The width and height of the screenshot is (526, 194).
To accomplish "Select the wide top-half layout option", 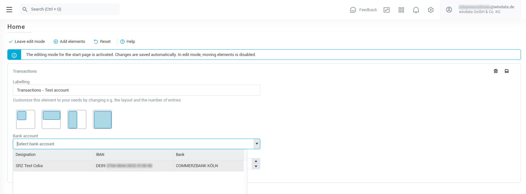I will (x=51, y=119).
